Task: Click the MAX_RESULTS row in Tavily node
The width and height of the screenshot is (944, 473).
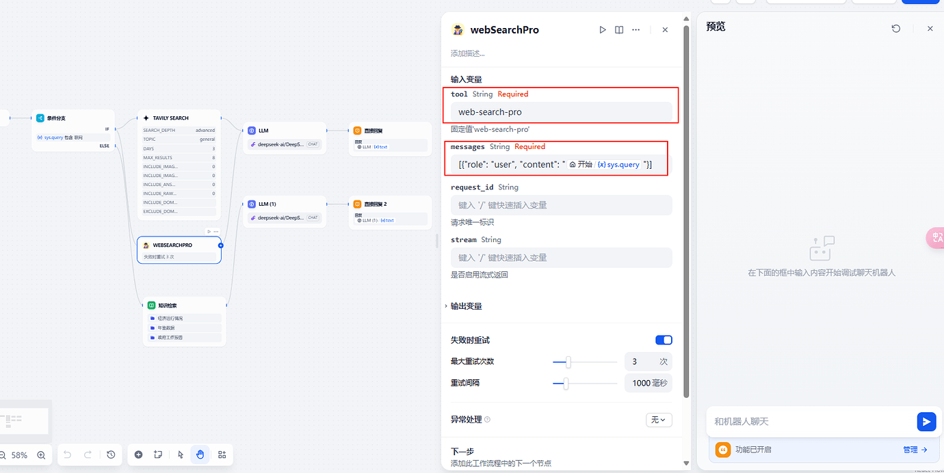Action: pos(179,157)
